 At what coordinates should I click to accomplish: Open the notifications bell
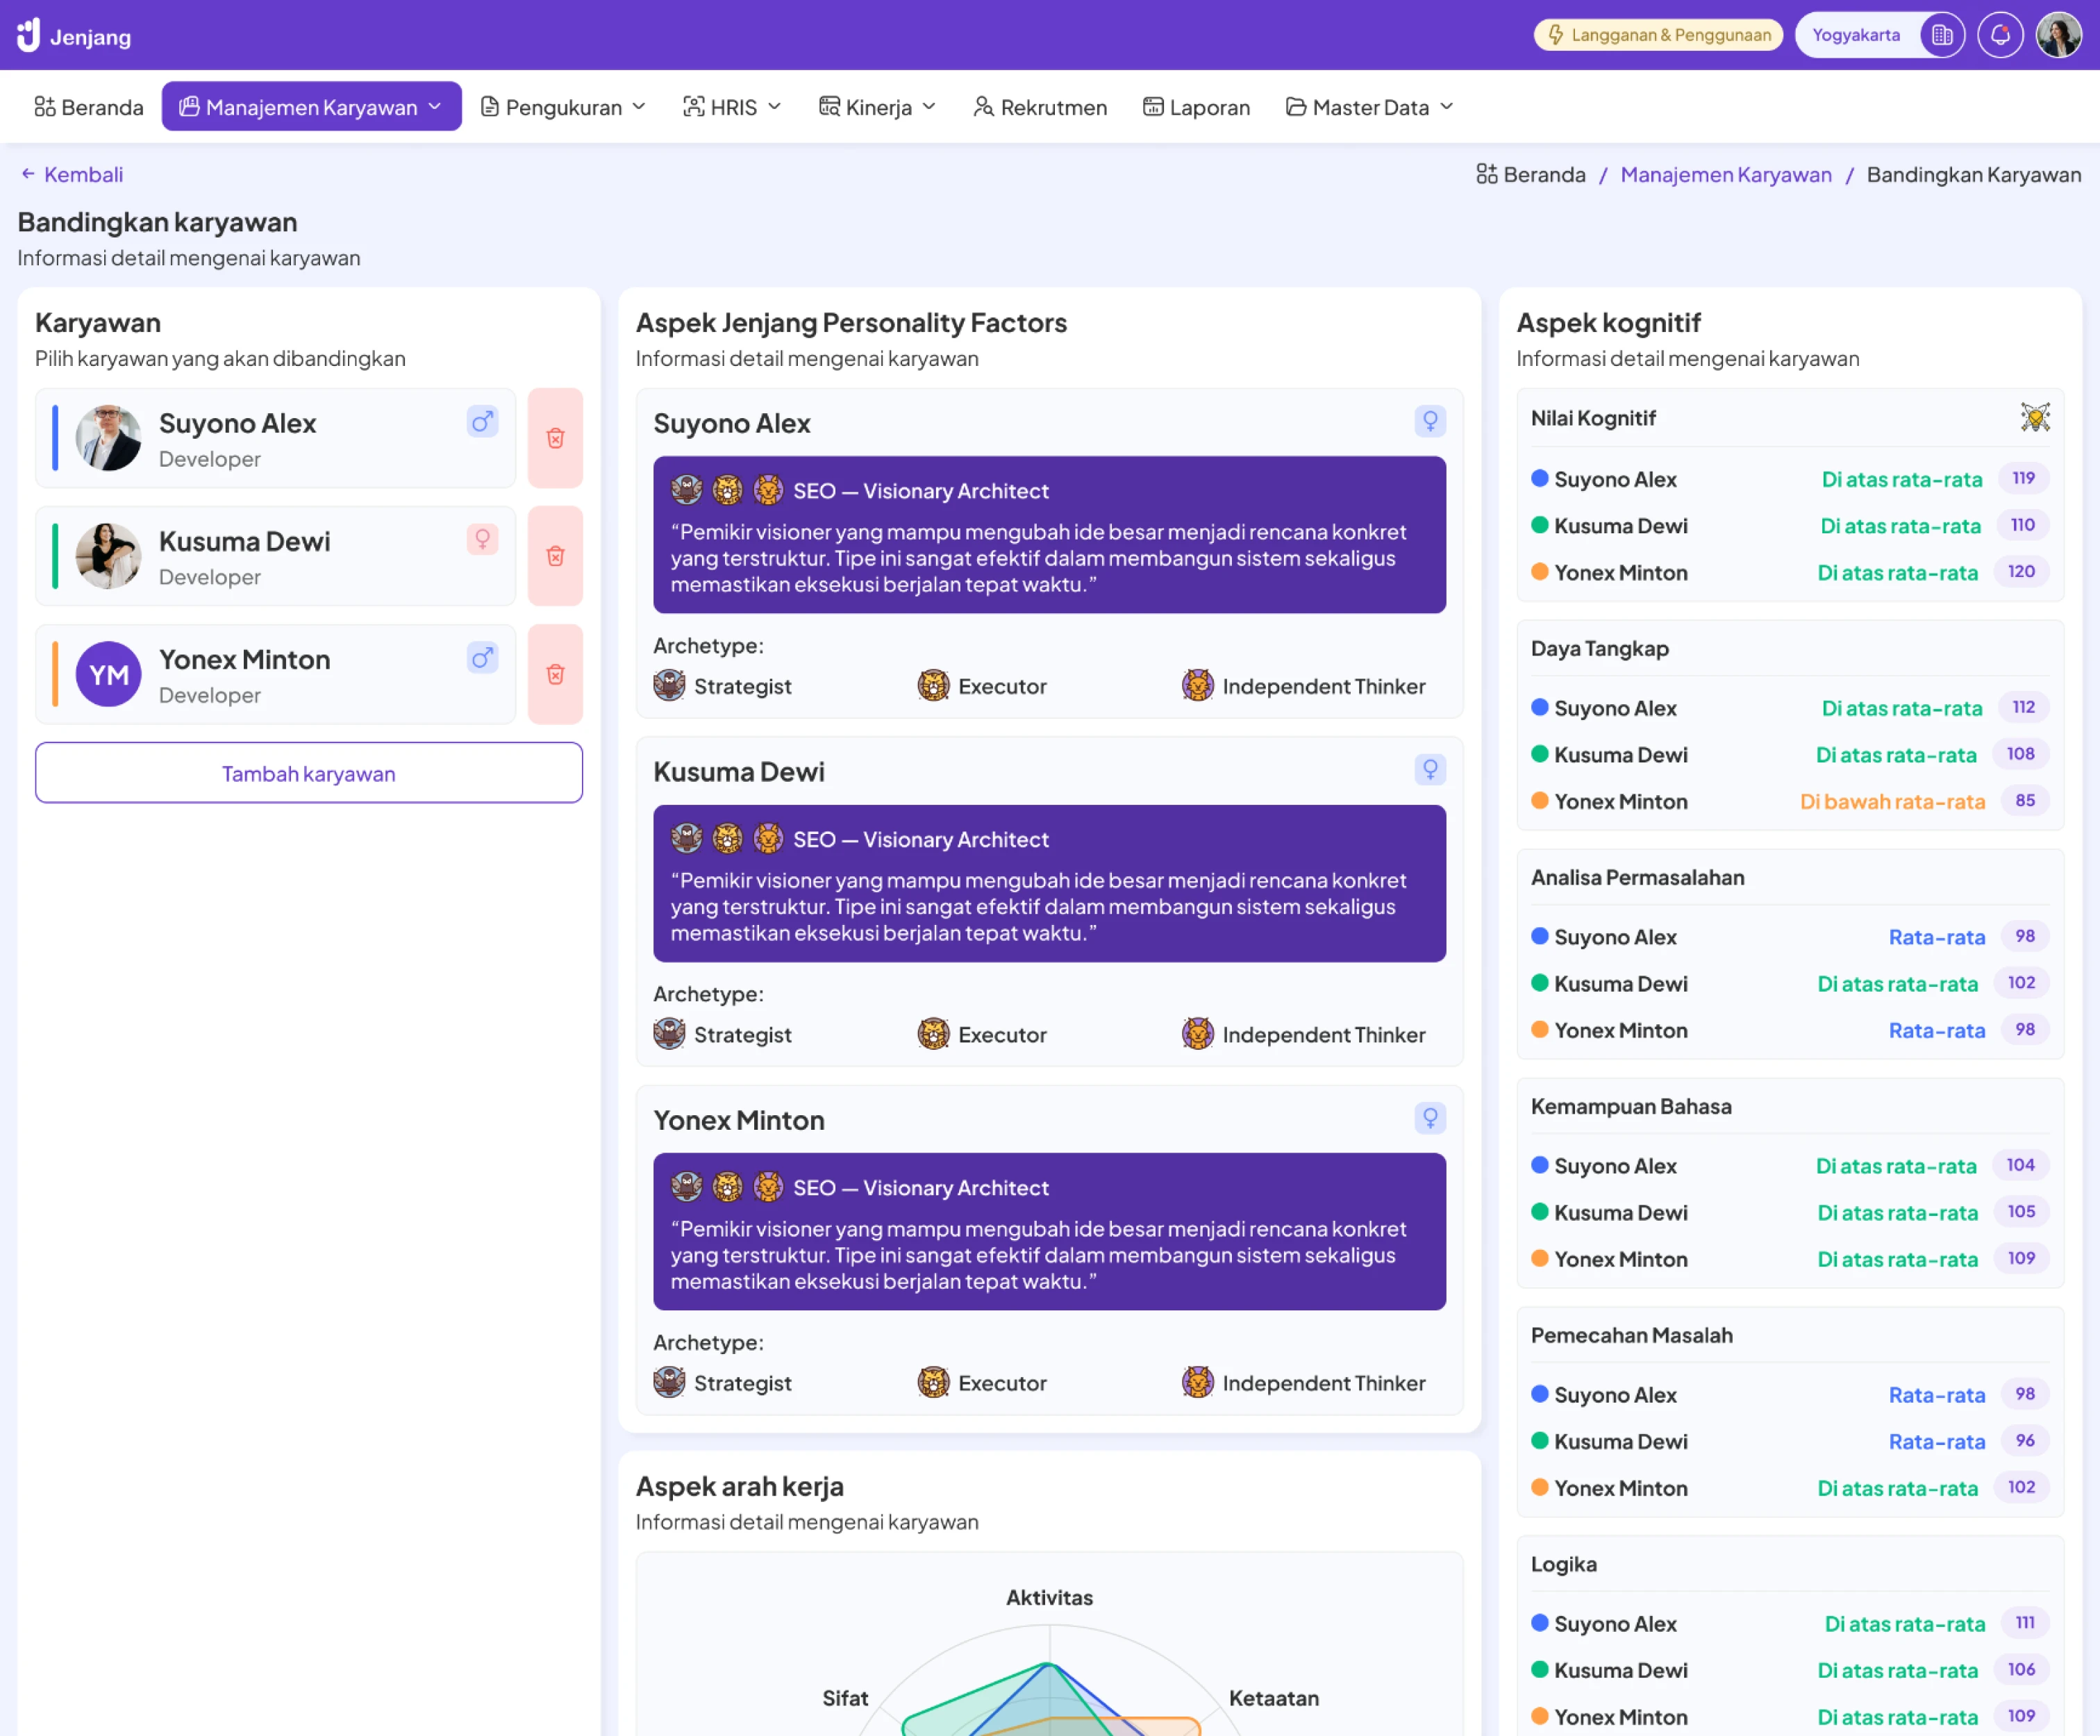click(x=2001, y=34)
